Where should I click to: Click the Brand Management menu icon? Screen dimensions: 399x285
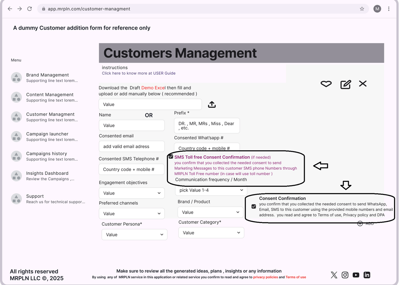[16, 77]
